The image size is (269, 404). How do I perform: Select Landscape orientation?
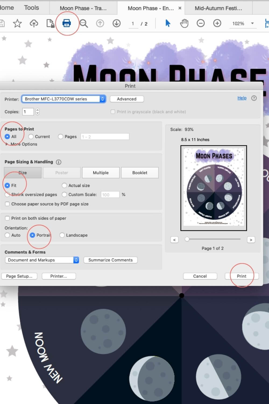coord(73,235)
